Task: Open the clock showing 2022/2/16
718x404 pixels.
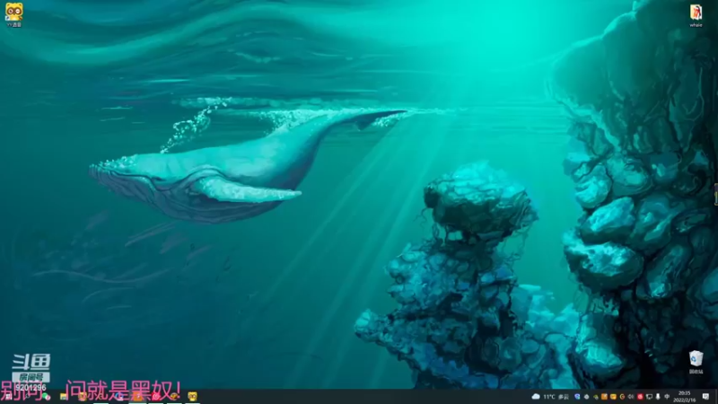Action: 684,397
